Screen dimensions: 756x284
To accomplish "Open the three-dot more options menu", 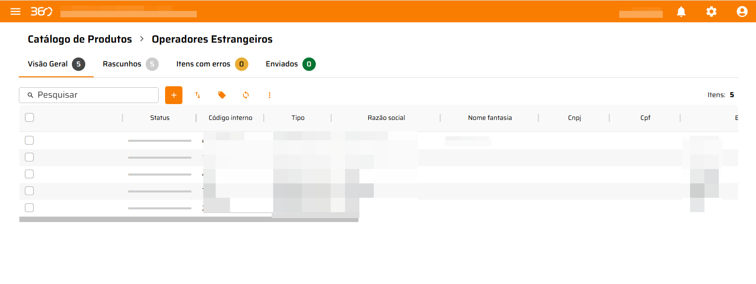I will pos(269,95).
